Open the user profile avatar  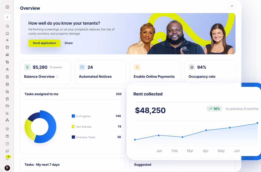click(7, 168)
